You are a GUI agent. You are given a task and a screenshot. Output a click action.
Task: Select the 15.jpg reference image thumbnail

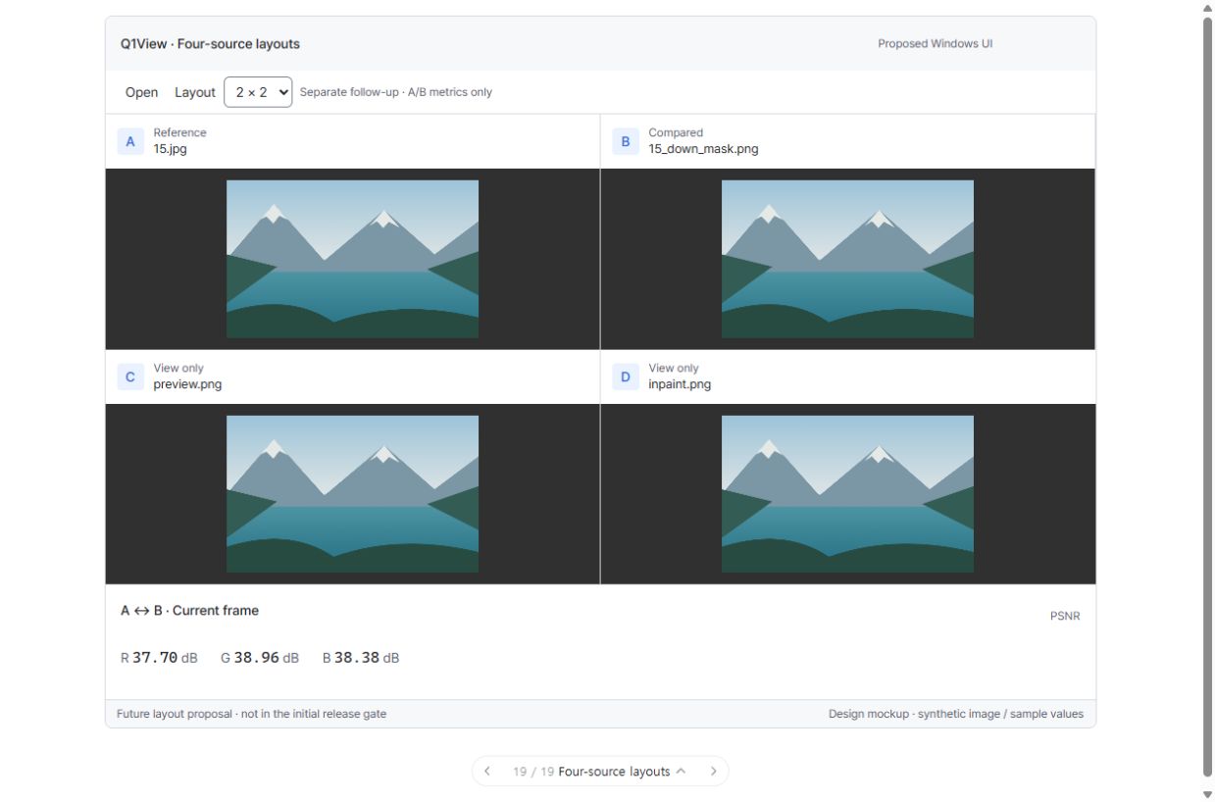pyautogui.click(x=352, y=259)
